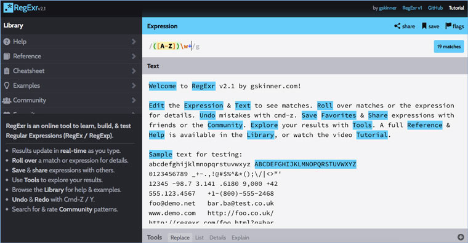The width and height of the screenshot is (468, 243).
Task: Click the highlighted match 'Favorites'
Action: coord(339,115)
